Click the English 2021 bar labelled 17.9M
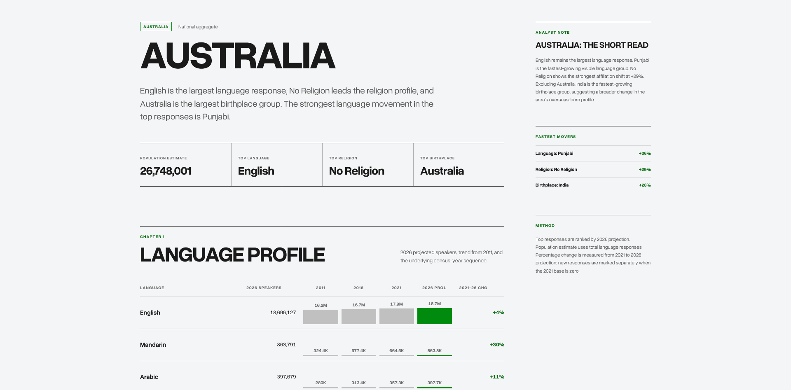Screen dimensions: 791x390 [x=396, y=316]
